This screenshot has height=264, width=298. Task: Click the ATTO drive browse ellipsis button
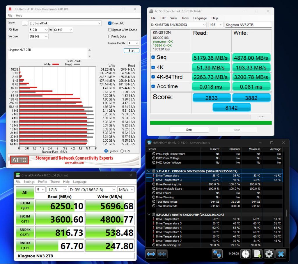24,23
